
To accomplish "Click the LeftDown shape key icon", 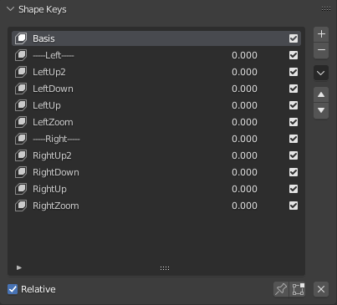I will pos(21,89).
